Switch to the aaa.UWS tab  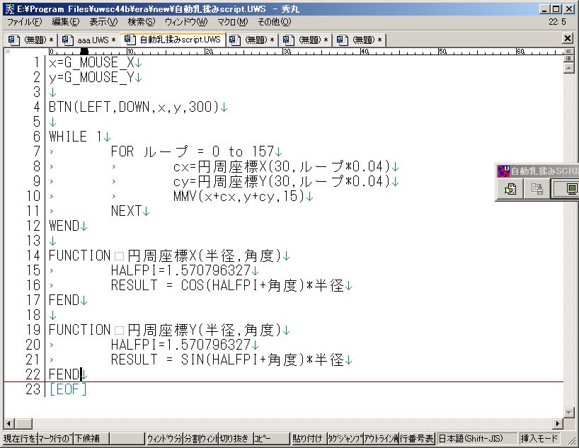91,40
